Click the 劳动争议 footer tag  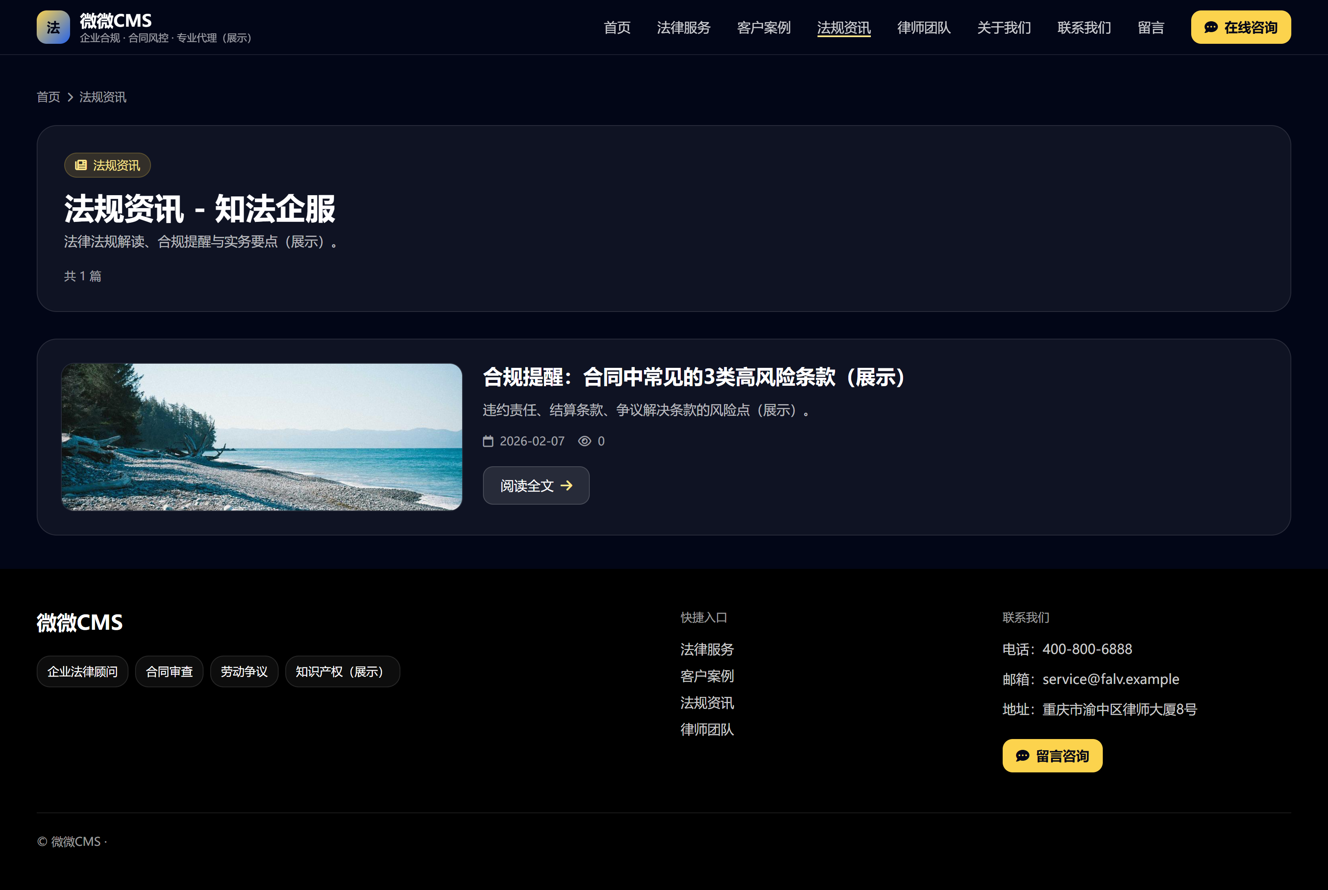244,671
